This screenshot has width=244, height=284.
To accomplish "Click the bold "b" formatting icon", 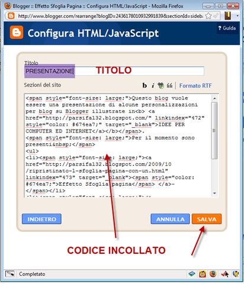I will [145, 85].
